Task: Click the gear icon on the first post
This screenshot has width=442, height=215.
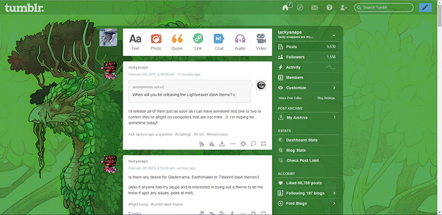Action: point(243,144)
